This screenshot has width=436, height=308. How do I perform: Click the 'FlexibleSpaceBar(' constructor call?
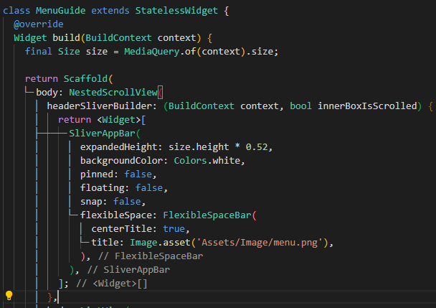click(x=209, y=215)
